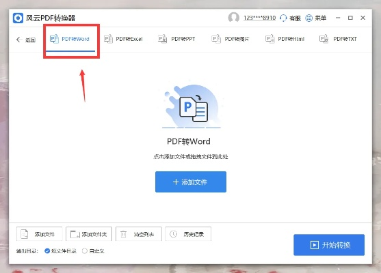Click the account number 123****8910
Viewport: 381px width, 273px height.
[x=259, y=18]
